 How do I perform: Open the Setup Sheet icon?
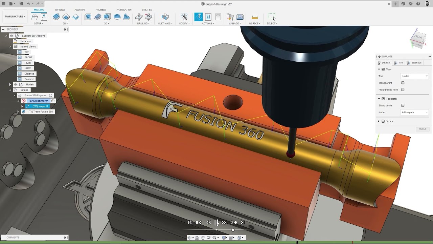coord(218,17)
